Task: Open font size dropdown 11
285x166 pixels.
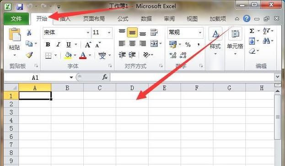Action: pos(109,33)
